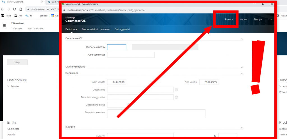The height and width of the screenshot is (139, 287).
Task: Click globe icon beside Descrizione aggiuntiva field
Action: tap(177, 97)
